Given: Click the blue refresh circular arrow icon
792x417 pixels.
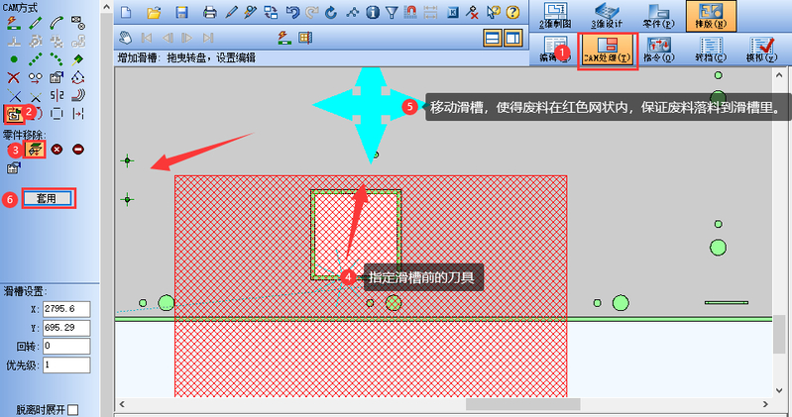Looking at the screenshot, I should [x=331, y=13].
